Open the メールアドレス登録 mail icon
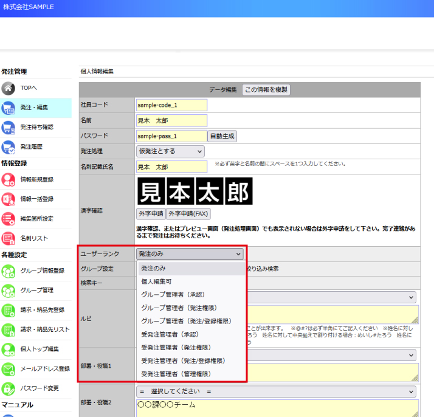434x417 pixels. click(9, 368)
